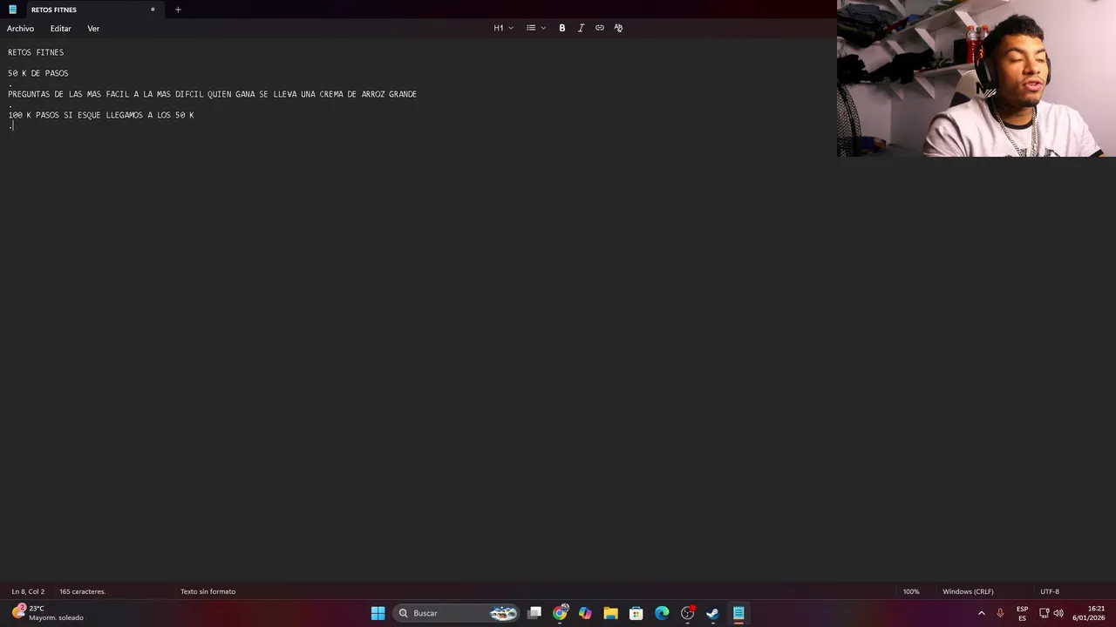Click the line '100 K PASOS SI ESQUE LLEGAMOS'

[101, 115]
